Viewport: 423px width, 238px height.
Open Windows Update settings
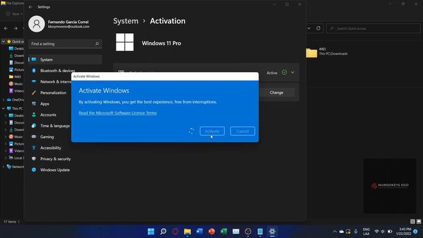click(65, 170)
